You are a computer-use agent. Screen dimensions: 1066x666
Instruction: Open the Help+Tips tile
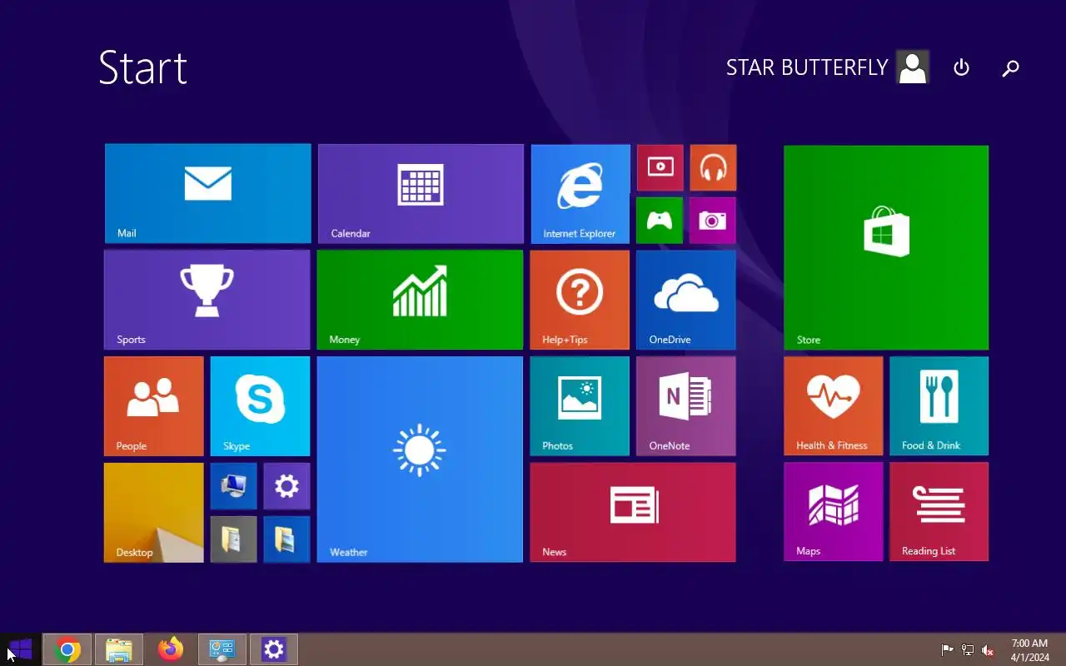coord(580,300)
